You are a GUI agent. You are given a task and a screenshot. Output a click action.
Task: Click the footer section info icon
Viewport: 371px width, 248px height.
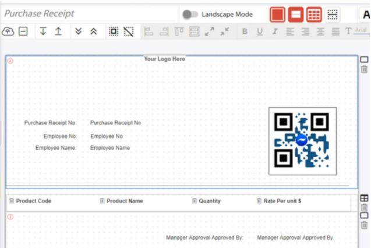pyautogui.click(x=10, y=217)
